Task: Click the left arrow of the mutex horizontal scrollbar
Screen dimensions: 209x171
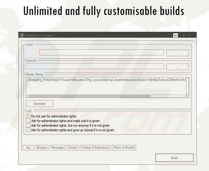Action: (x=28, y=96)
